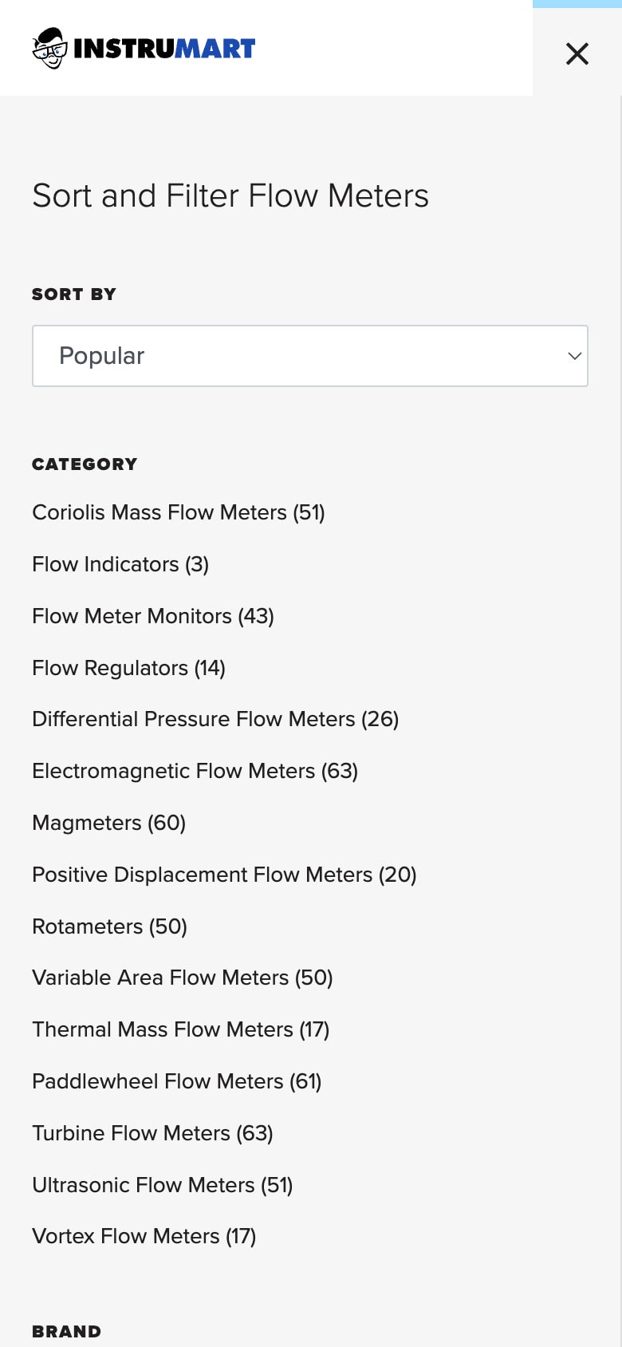Choose the Rotameters category
622x1347 pixels.
(x=110, y=926)
